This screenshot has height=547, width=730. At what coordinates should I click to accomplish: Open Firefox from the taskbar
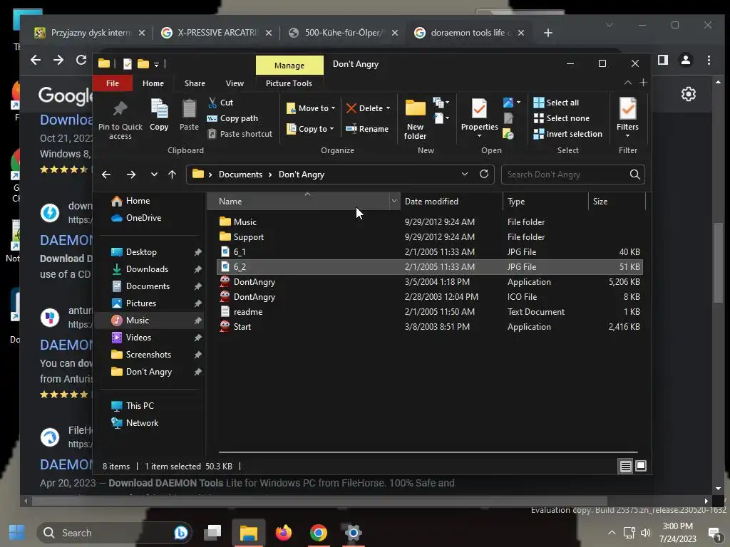coord(284,533)
